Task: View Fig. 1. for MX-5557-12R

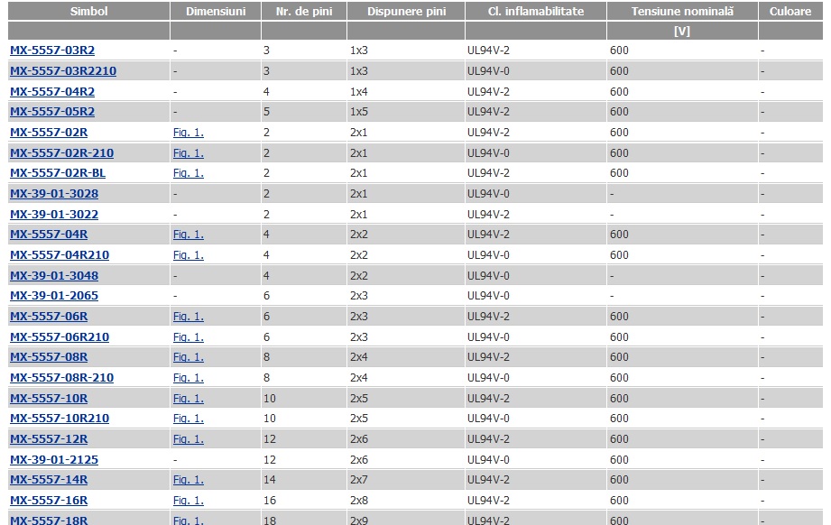Action: coord(189,439)
